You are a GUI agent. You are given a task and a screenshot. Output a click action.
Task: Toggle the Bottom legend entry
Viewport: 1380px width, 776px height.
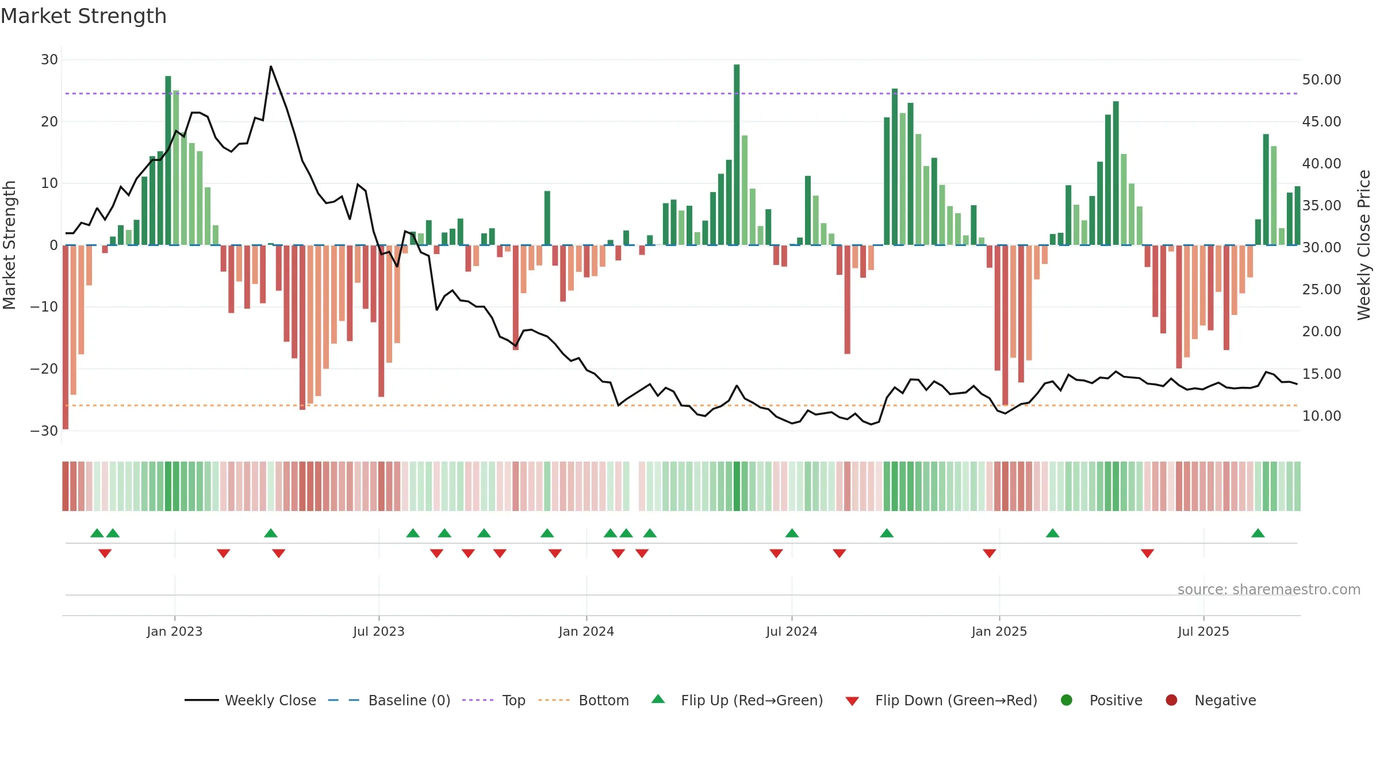coord(584,700)
